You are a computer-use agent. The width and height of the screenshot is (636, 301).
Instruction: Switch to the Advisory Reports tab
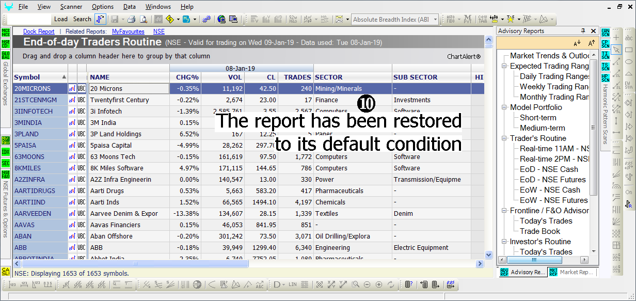pos(522,272)
